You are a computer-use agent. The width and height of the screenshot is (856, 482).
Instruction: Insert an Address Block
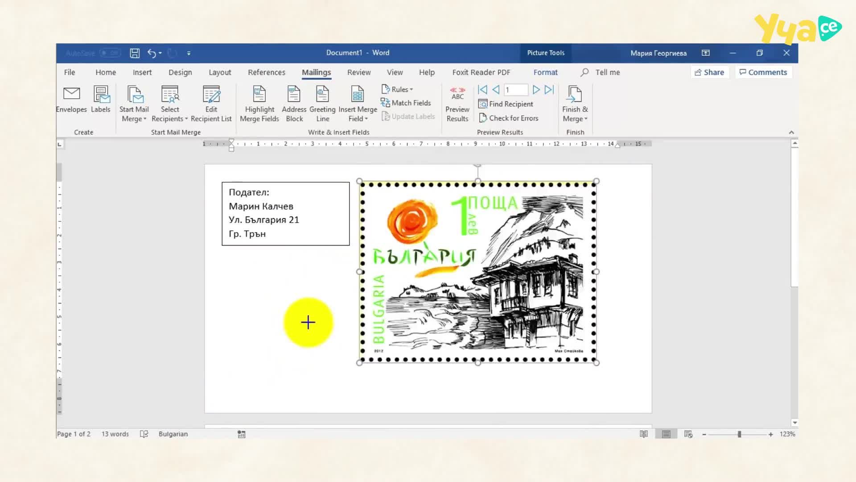(x=294, y=104)
